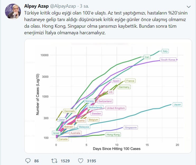Like the tweet with the heart icon
Image resolution: width=196 pixels, height=165 pixels.
pyautogui.click(x=81, y=161)
